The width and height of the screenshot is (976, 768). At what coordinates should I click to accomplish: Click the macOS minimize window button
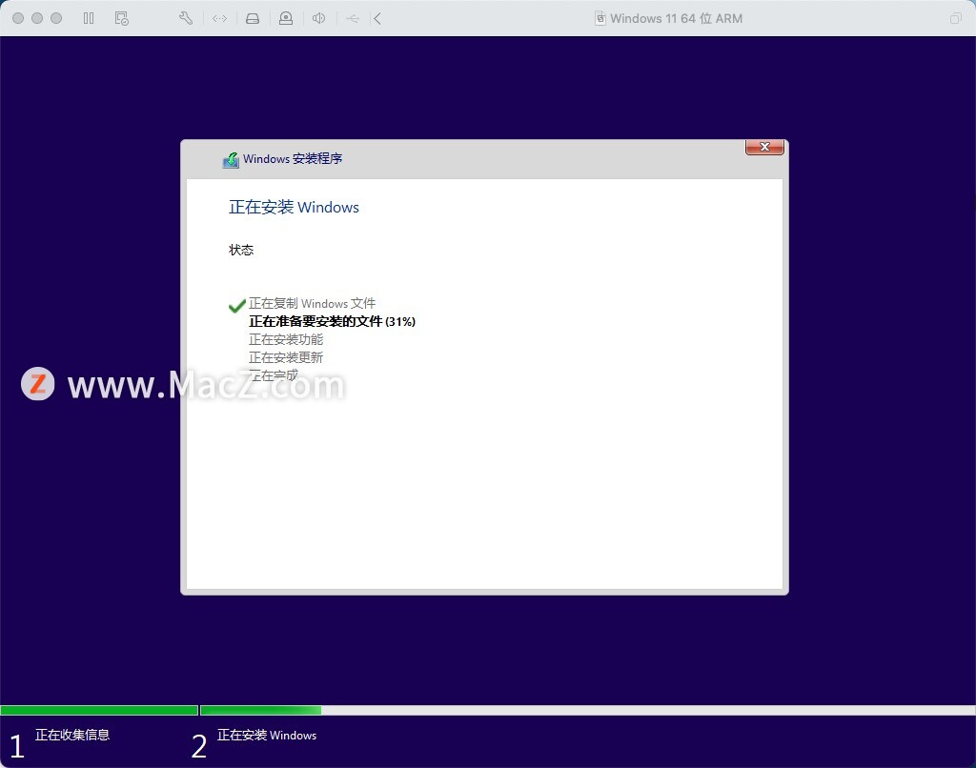click(37, 18)
